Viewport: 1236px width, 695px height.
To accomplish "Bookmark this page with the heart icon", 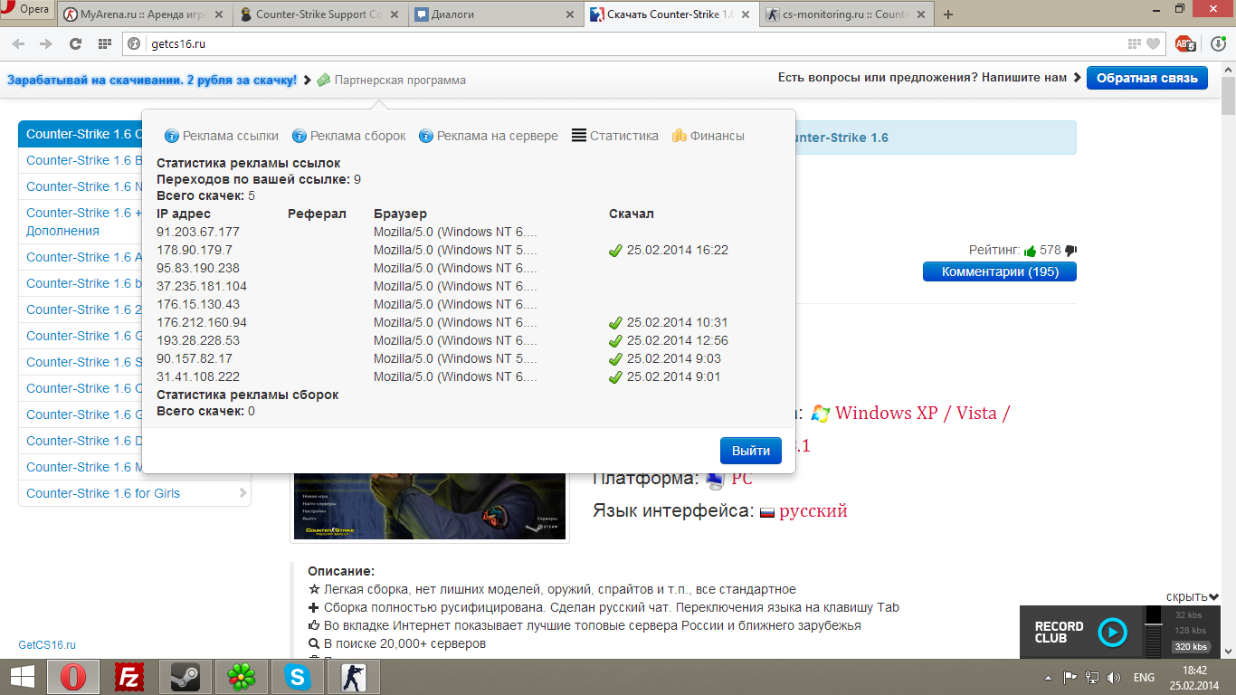I will (1153, 43).
